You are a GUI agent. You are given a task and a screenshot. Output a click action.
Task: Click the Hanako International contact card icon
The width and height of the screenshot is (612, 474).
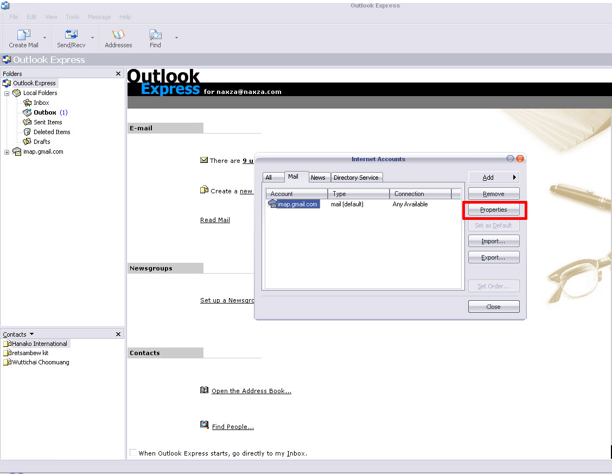tap(7, 344)
